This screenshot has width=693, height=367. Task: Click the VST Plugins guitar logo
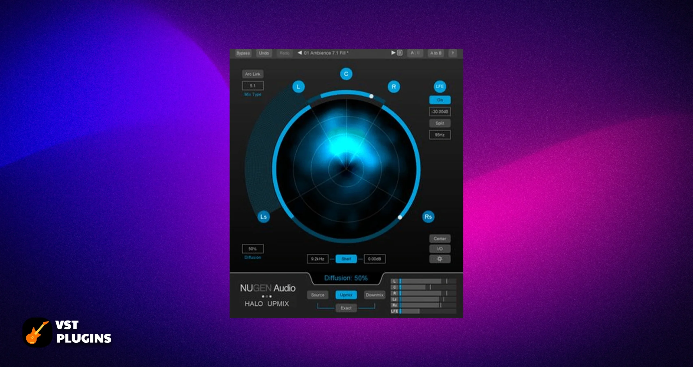click(x=37, y=332)
